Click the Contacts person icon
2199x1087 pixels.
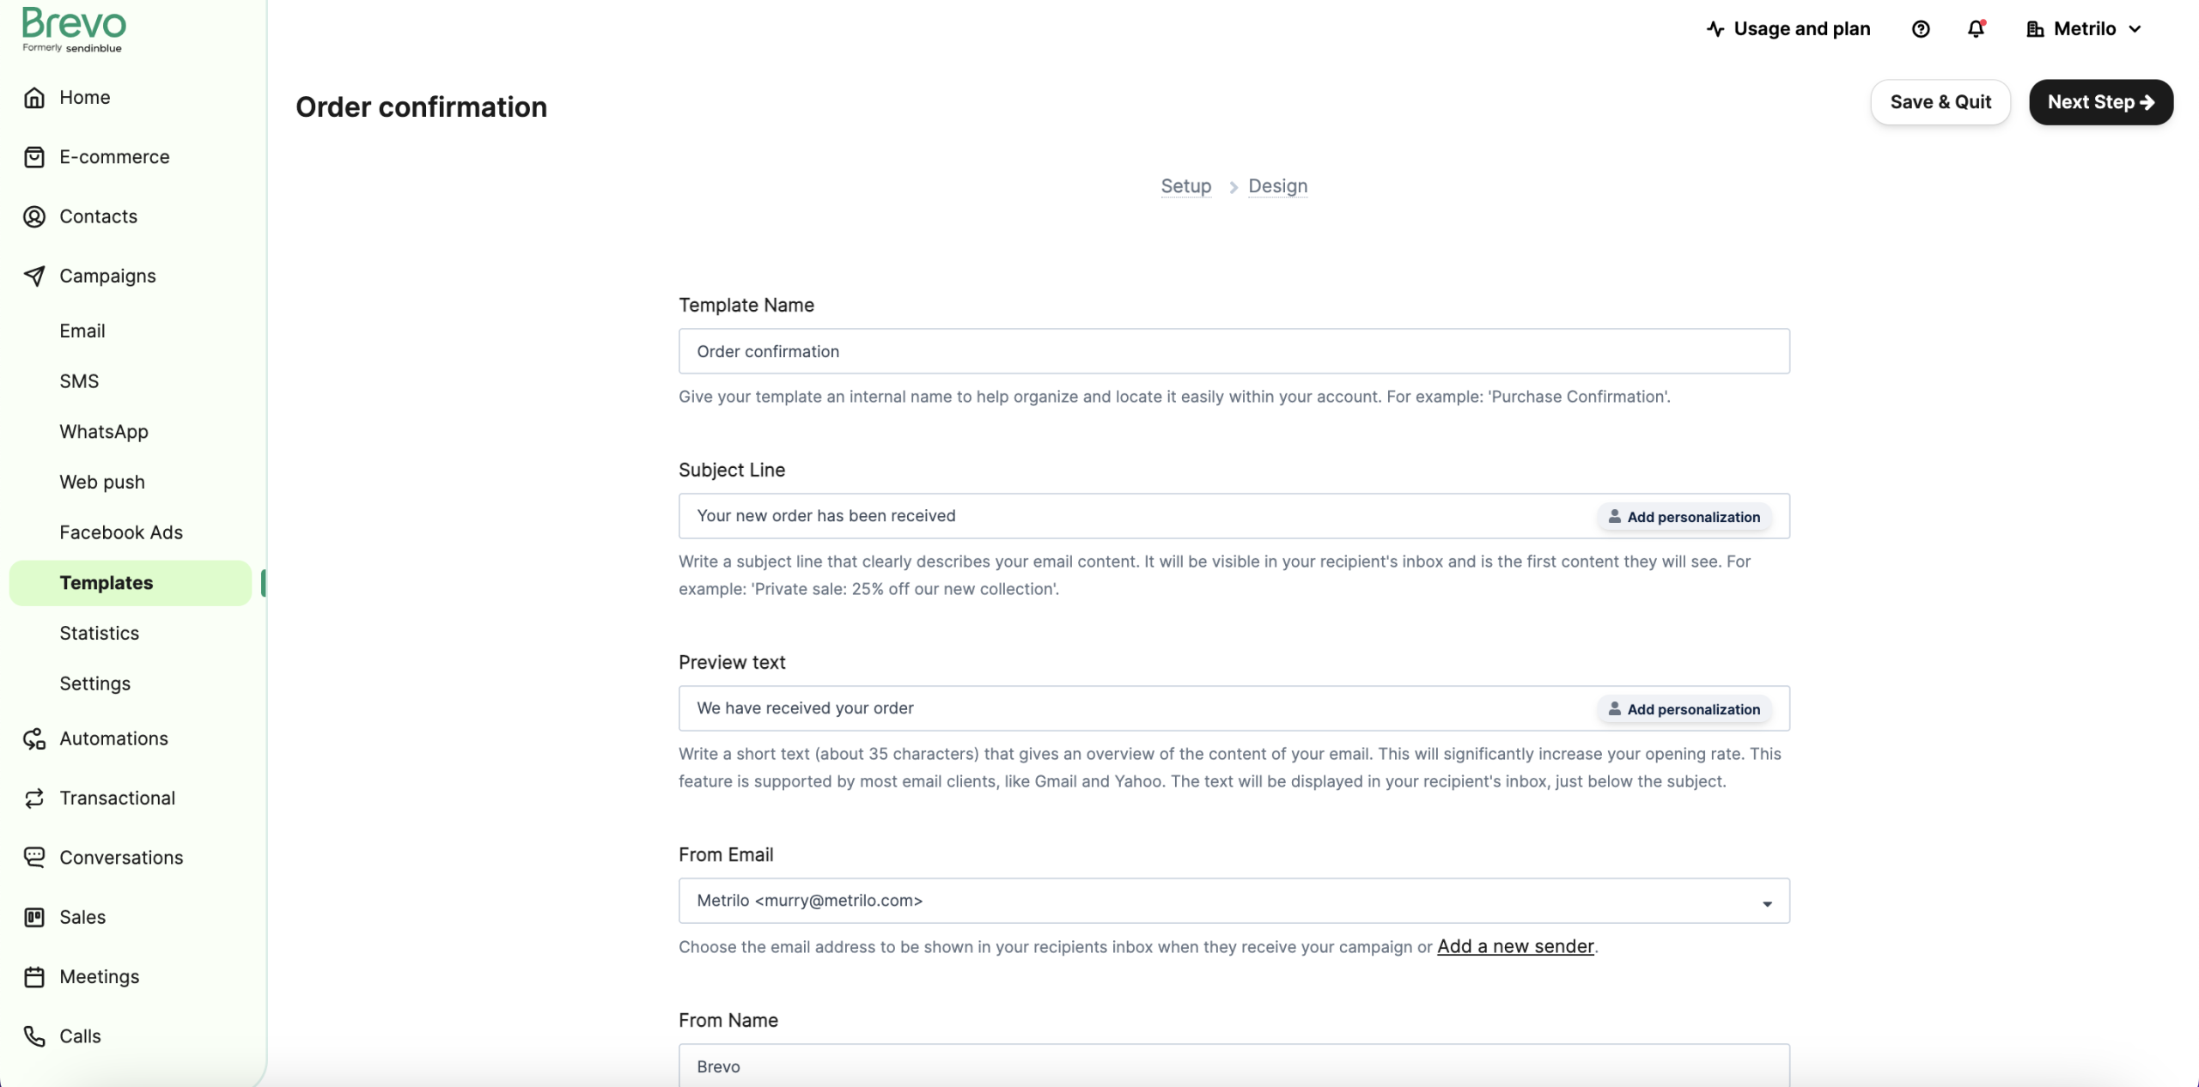coord(34,216)
